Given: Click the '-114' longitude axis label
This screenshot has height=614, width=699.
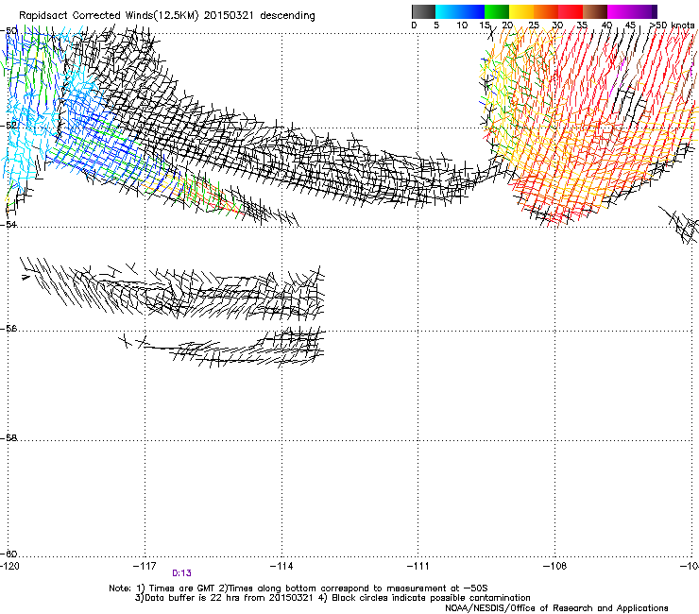Looking at the screenshot, I should click(281, 566).
